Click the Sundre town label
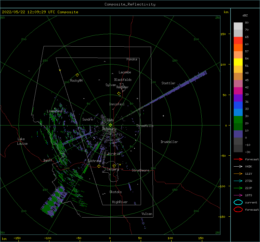 coord(88,119)
